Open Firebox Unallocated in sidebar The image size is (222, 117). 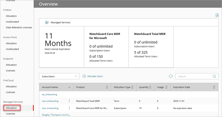point(12,22)
